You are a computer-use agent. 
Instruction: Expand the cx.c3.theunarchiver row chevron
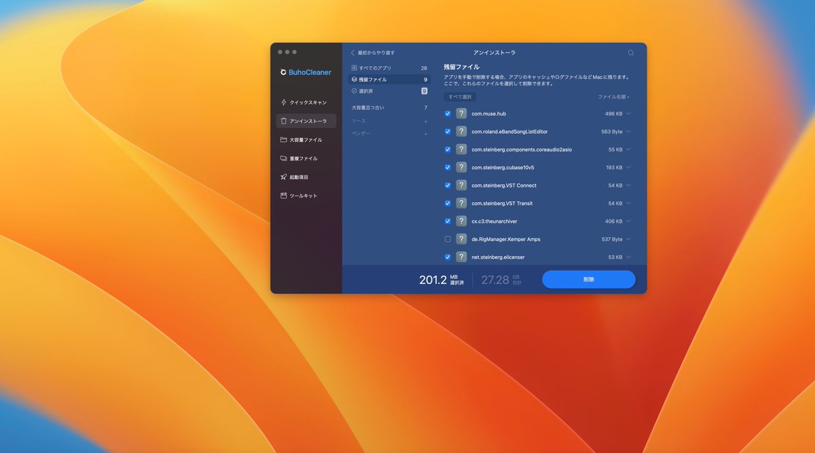tap(629, 221)
